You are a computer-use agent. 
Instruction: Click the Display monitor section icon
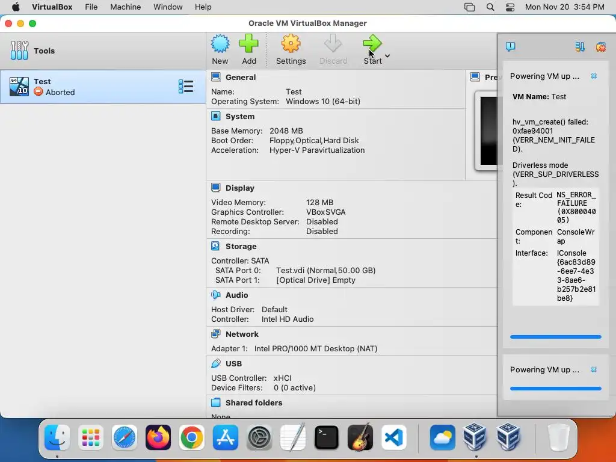tap(216, 188)
